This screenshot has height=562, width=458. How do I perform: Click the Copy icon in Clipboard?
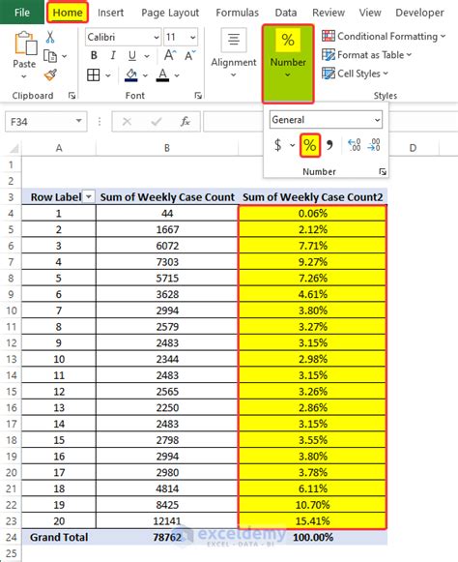[x=50, y=56]
